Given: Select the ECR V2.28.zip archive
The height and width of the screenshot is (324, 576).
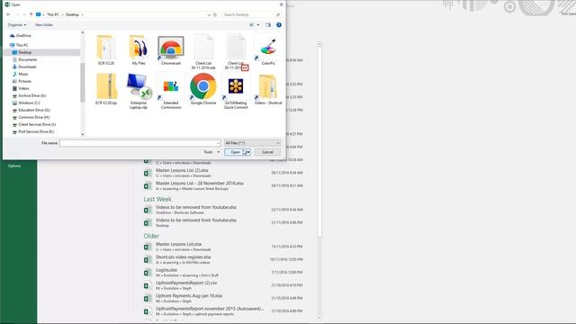Looking at the screenshot, I should click(106, 89).
